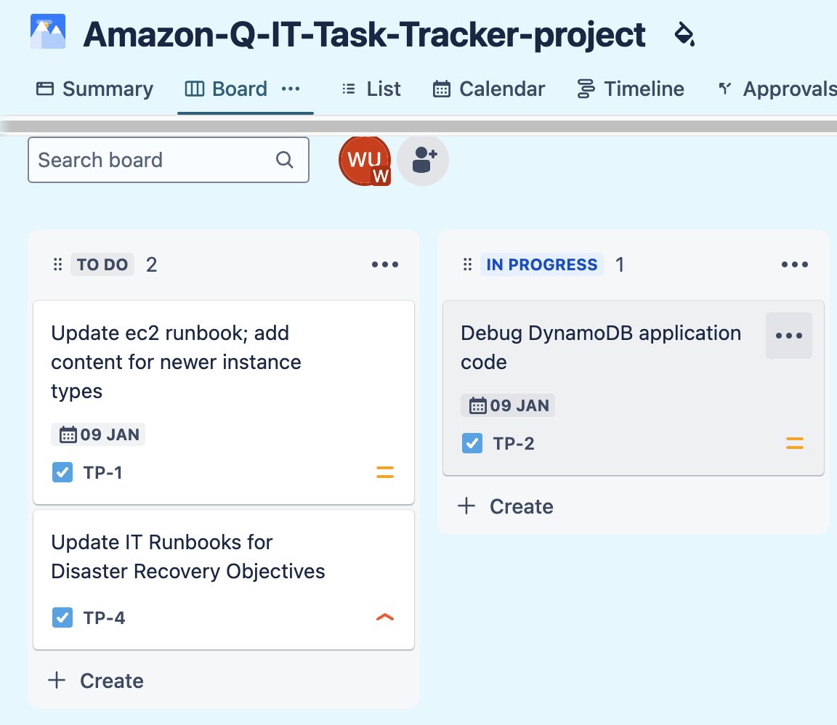Open the background color paint bucket icon
The image size is (837, 725).
(684, 34)
